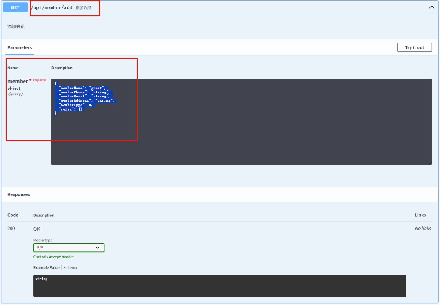Click the response example string code block
440x305 pixels.
tap(220, 285)
